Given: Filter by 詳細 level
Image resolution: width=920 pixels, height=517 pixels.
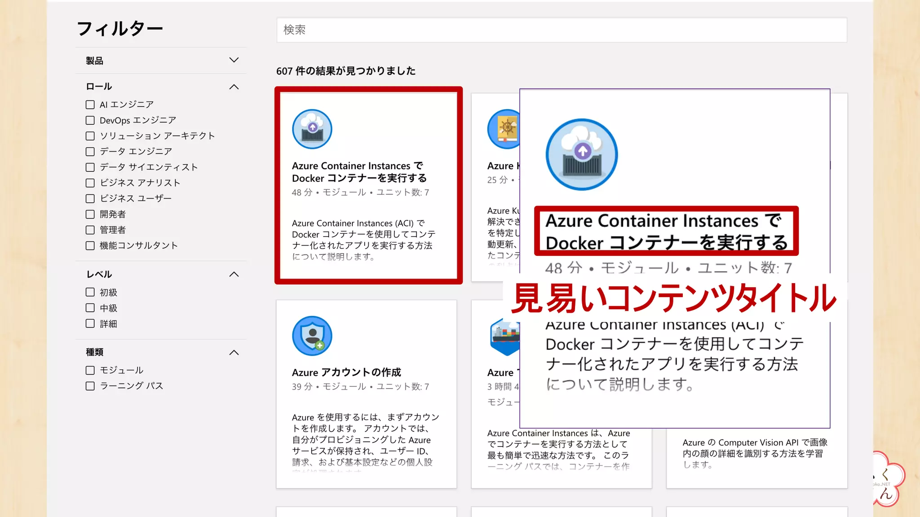Looking at the screenshot, I should tap(90, 324).
